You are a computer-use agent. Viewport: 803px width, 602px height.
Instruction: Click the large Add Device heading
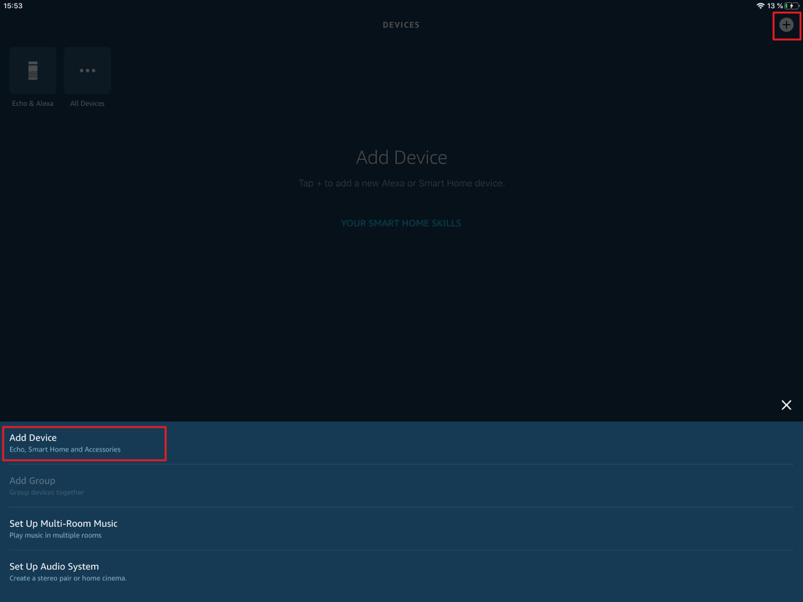coord(401,157)
